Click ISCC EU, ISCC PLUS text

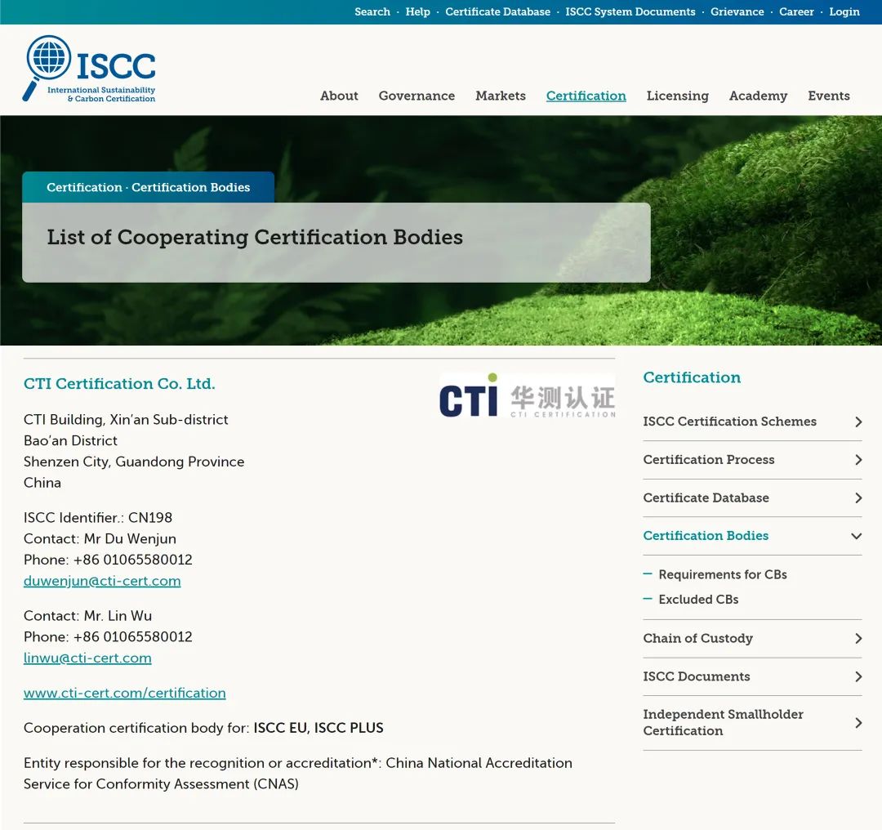click(318, 728)
